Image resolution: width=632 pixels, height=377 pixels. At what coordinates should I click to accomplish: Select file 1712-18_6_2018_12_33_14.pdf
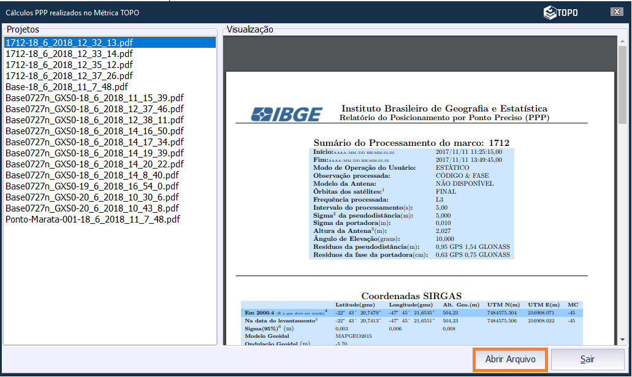(69, 54)
